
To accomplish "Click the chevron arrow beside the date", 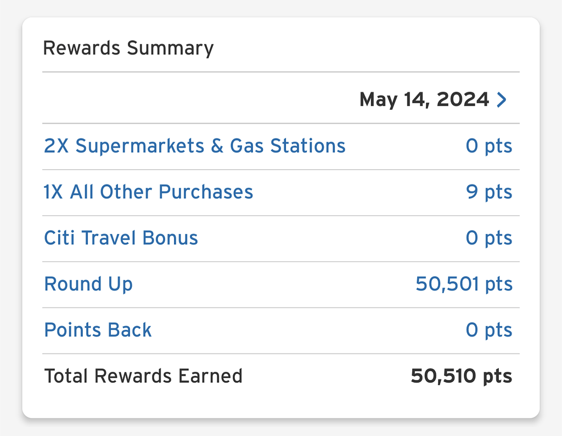I will point(501,100).
